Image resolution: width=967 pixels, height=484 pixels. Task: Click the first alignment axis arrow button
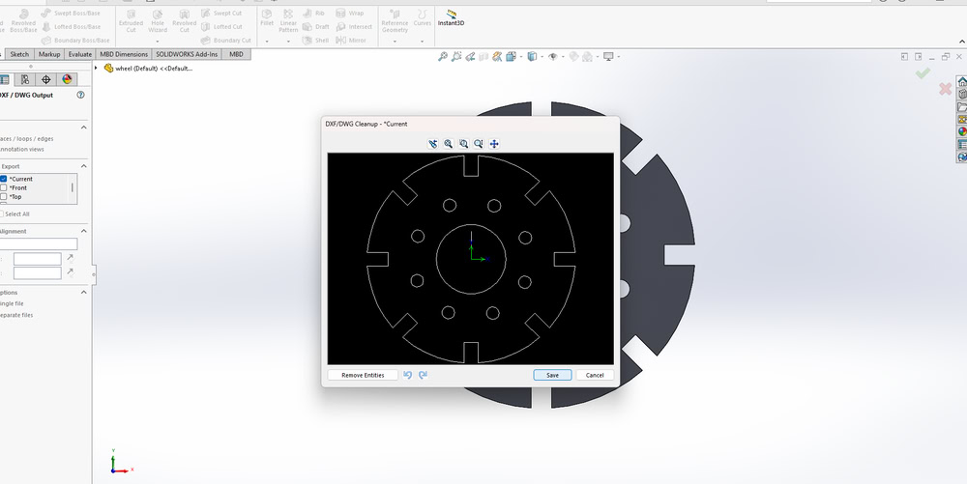70,258
